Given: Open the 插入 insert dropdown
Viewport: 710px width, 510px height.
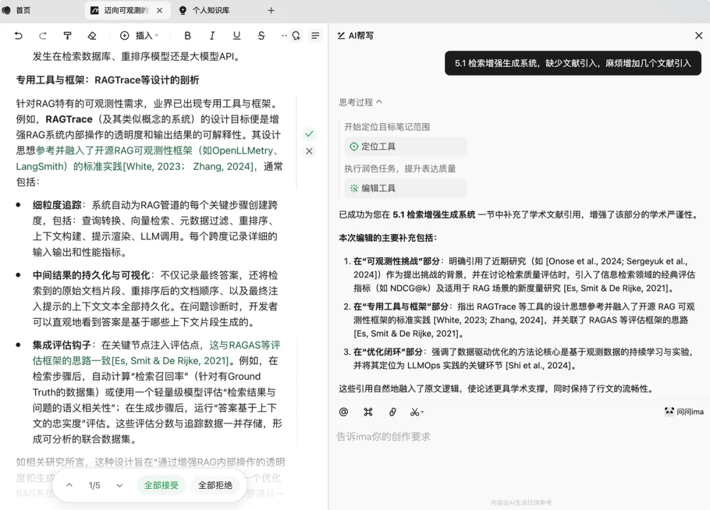Looking at the screenshot, I should 136,35.
